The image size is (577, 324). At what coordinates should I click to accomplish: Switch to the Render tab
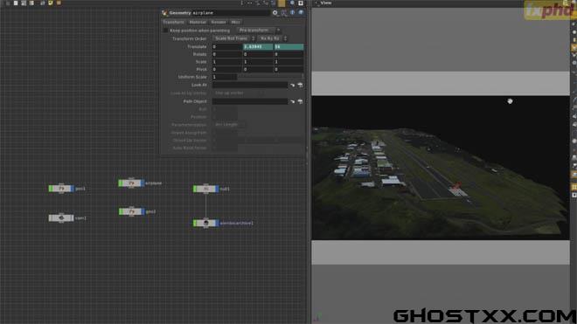pyautogui.click(x=219, y=22)
